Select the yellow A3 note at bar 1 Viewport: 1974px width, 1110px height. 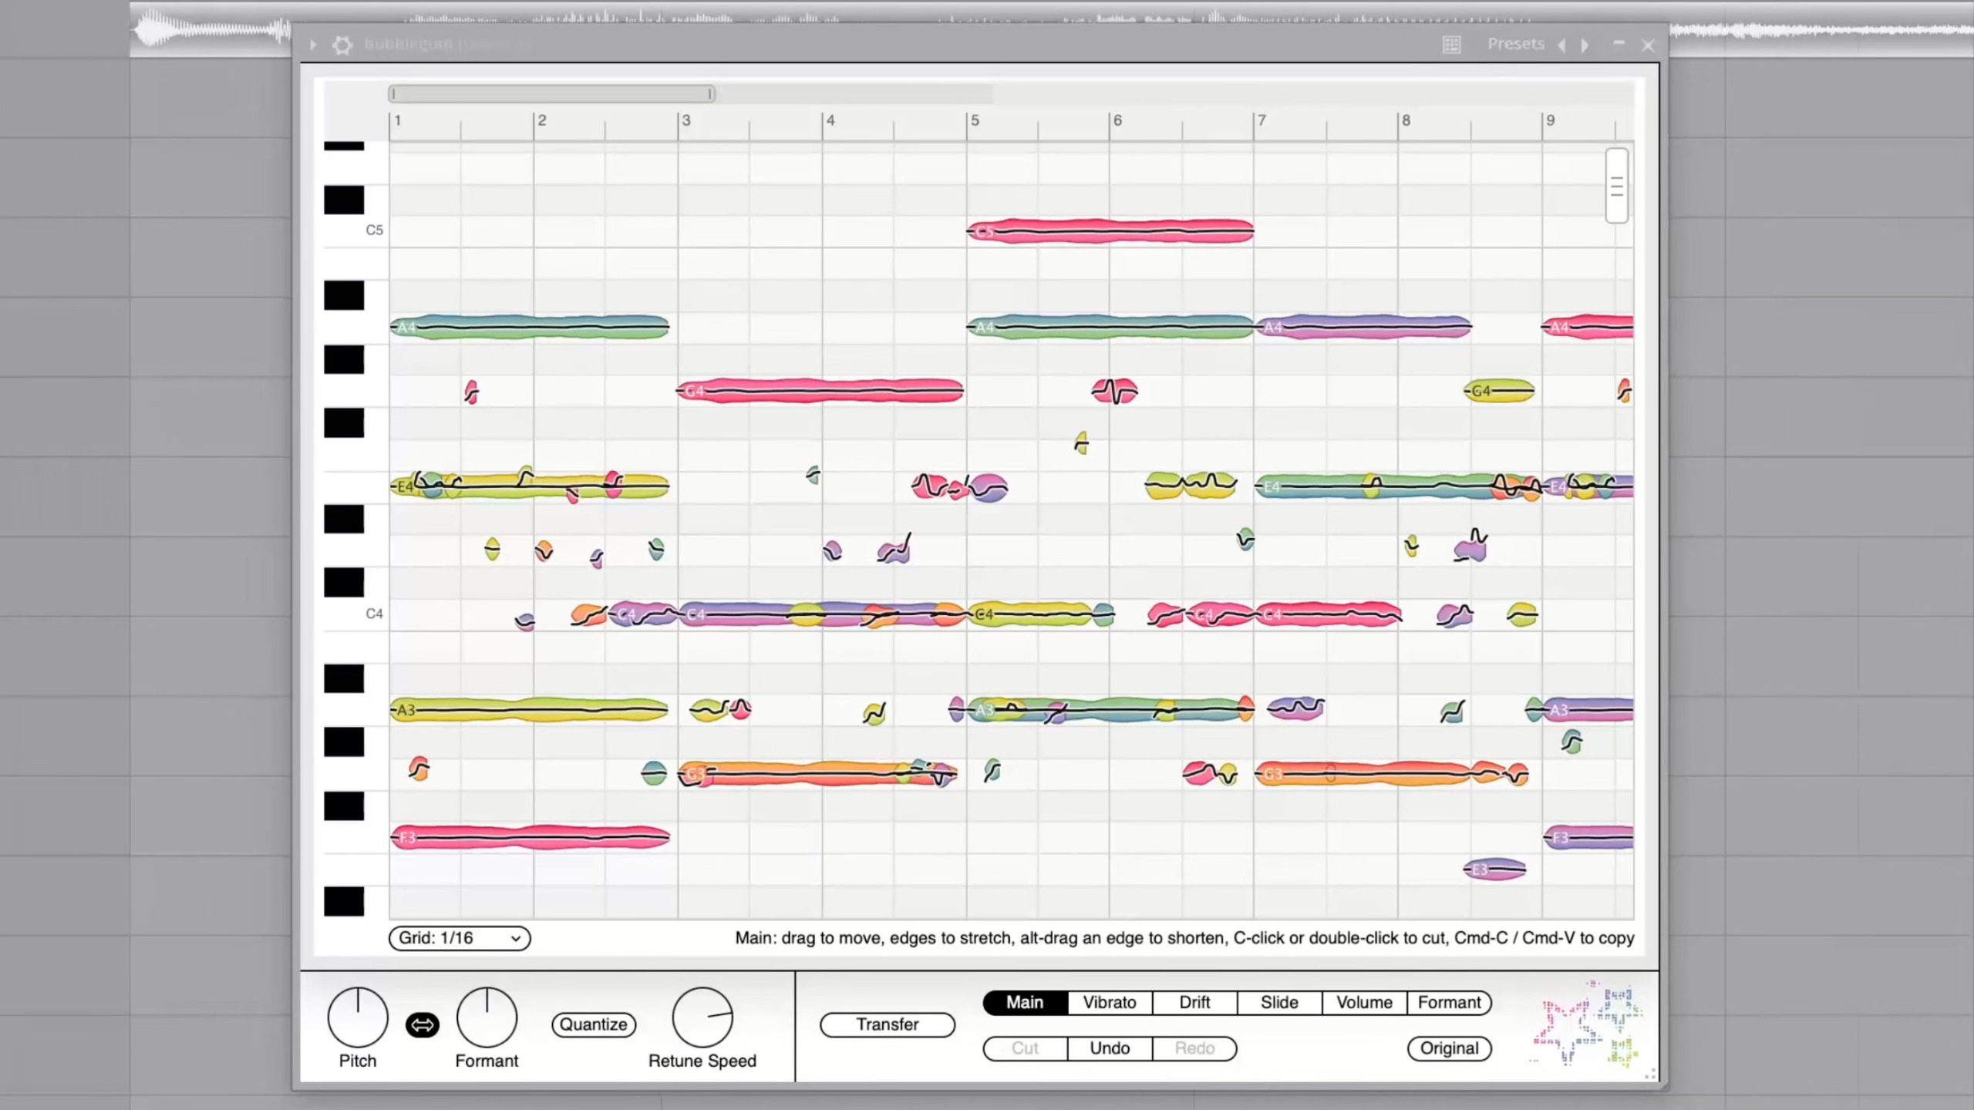click(529, 709)
